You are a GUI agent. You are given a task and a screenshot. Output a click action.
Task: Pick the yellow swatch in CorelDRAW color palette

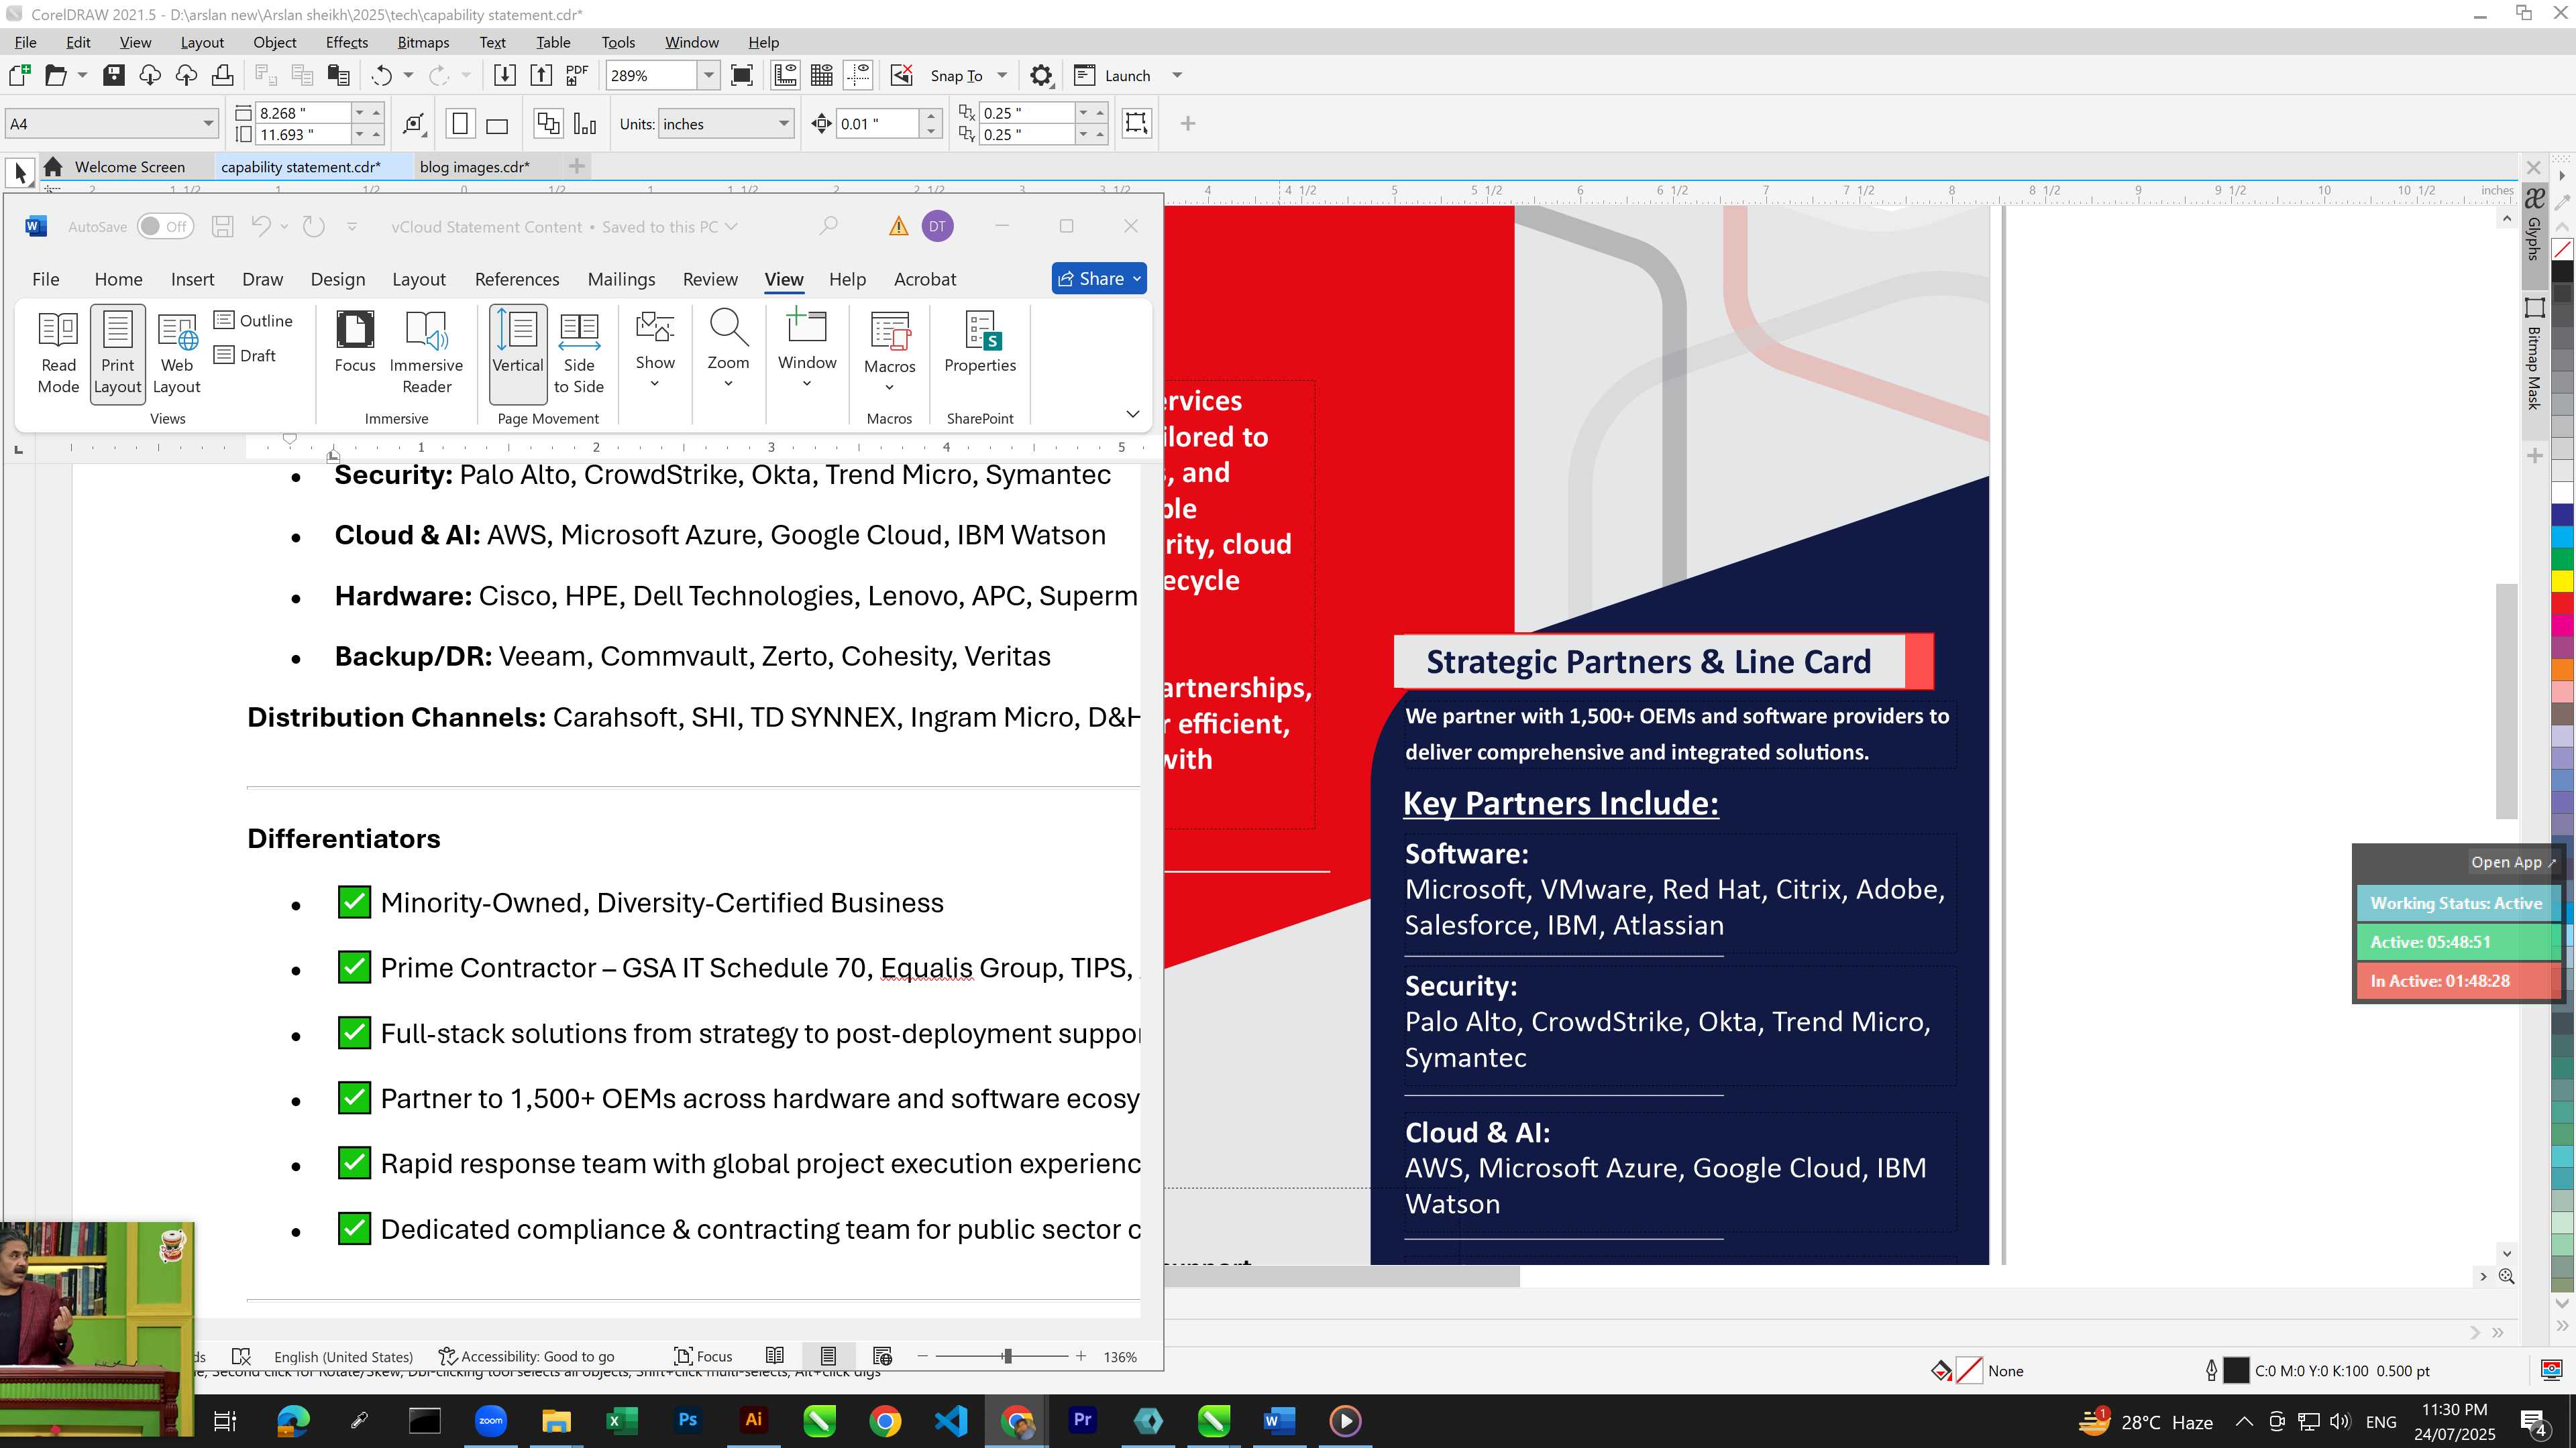point(2561,581)
